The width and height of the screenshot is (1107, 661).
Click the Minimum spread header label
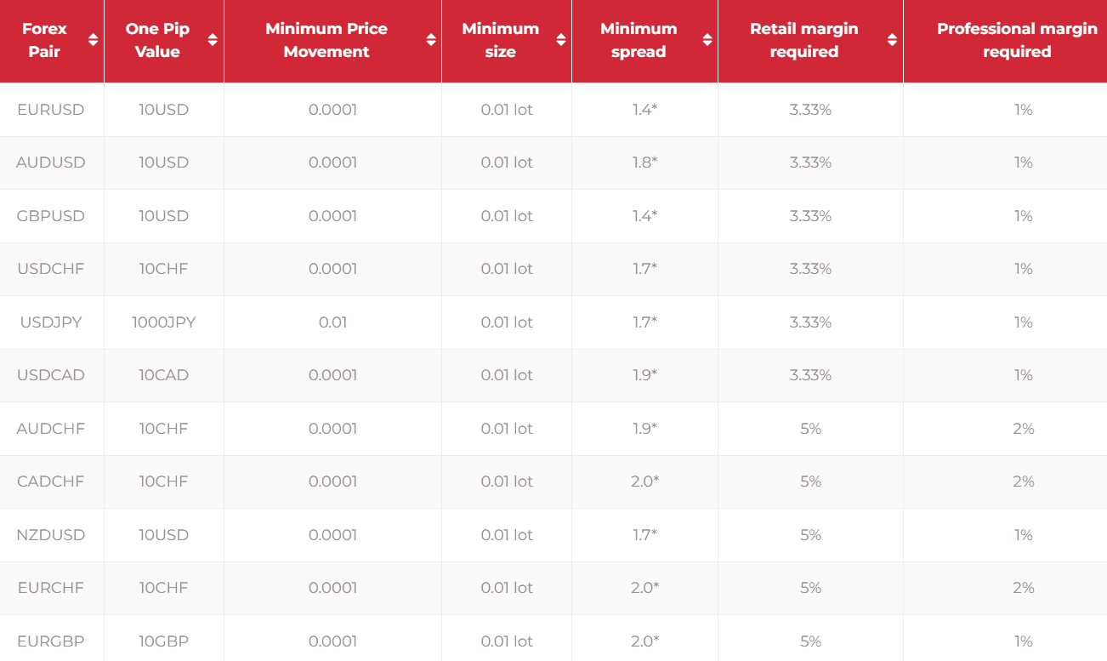[639, 40]
